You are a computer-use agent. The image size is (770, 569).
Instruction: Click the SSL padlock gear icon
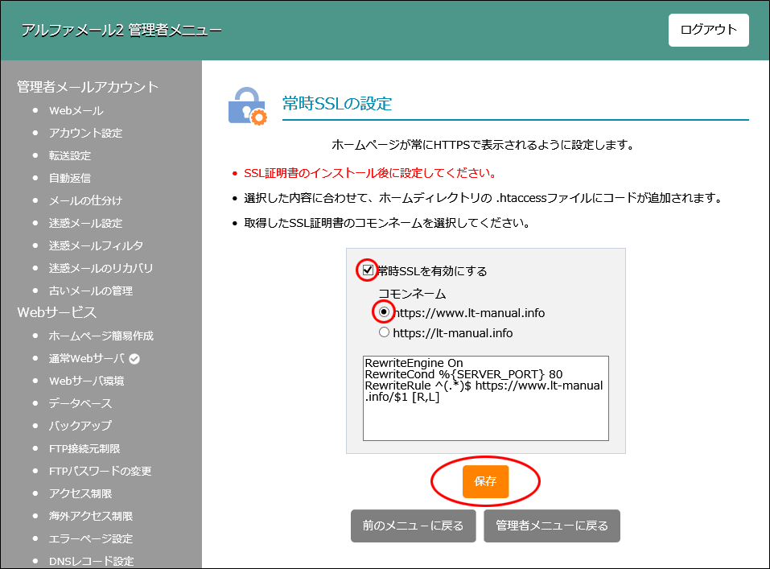coord(248,105)
